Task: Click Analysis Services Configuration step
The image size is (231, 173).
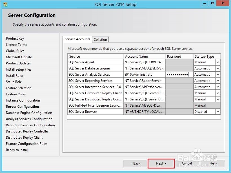Action: pos(29,119)
